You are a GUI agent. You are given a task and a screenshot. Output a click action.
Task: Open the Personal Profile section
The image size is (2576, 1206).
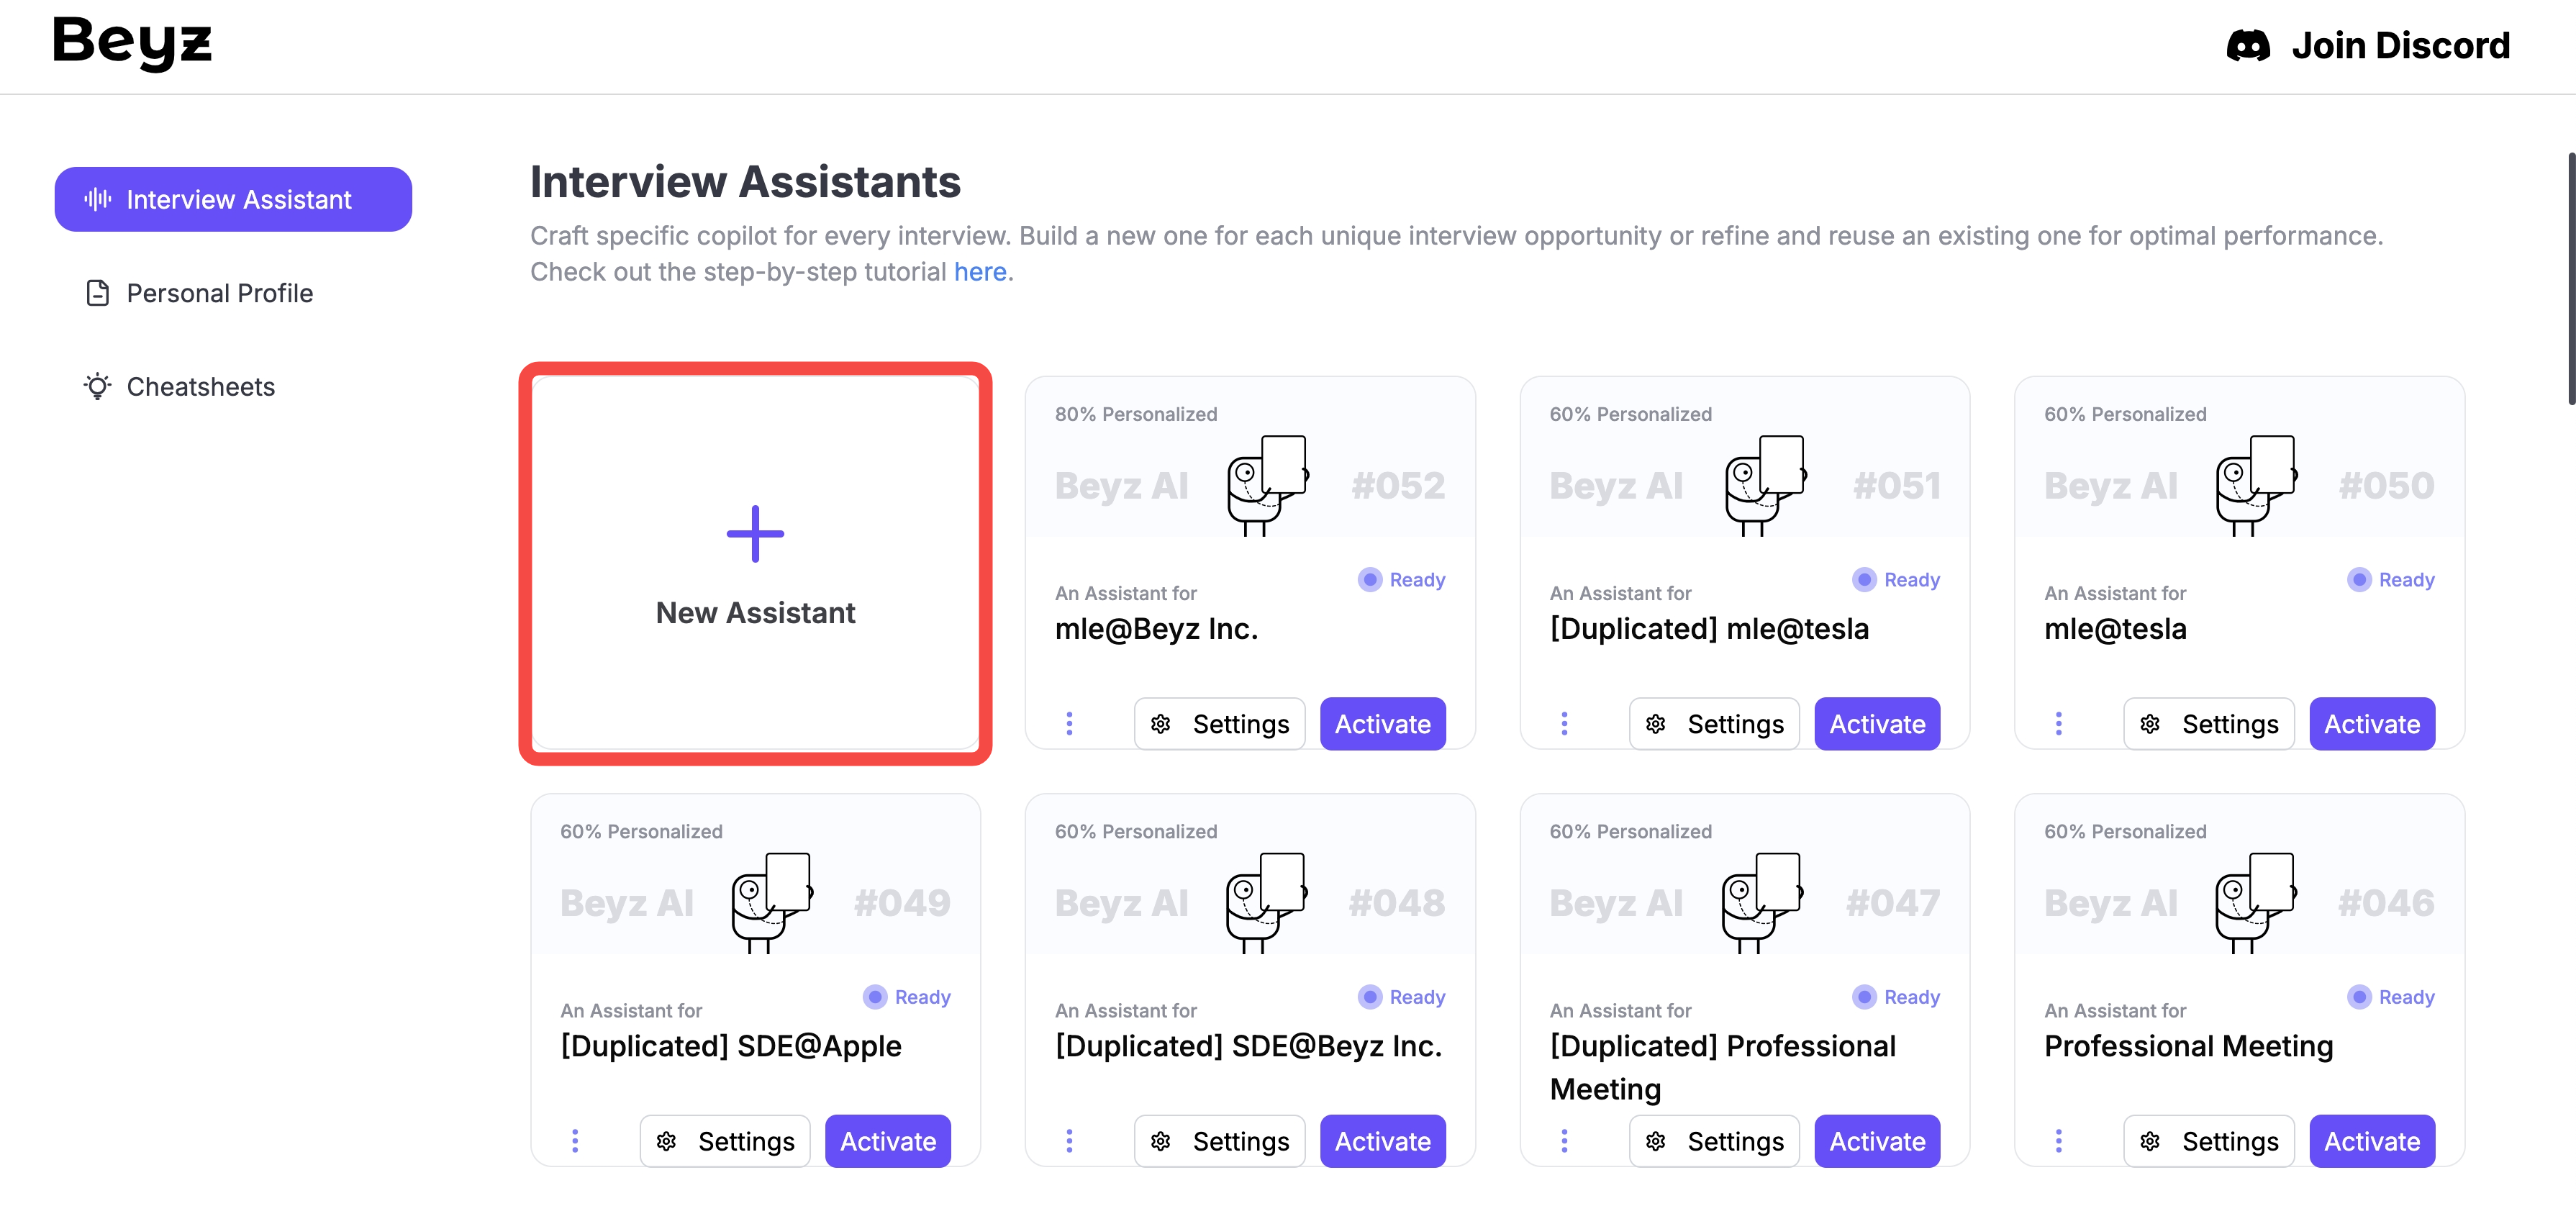point(219,293)
